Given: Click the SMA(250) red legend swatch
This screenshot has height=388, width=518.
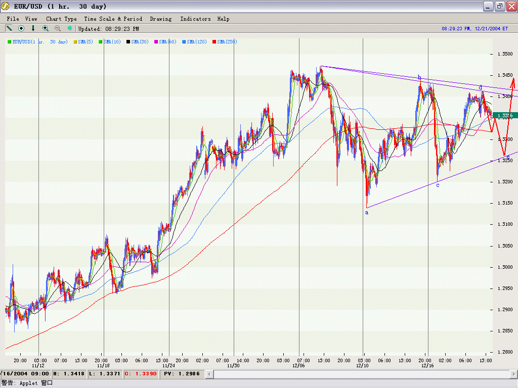Looking at the screenshot, I should pos(214,42).
